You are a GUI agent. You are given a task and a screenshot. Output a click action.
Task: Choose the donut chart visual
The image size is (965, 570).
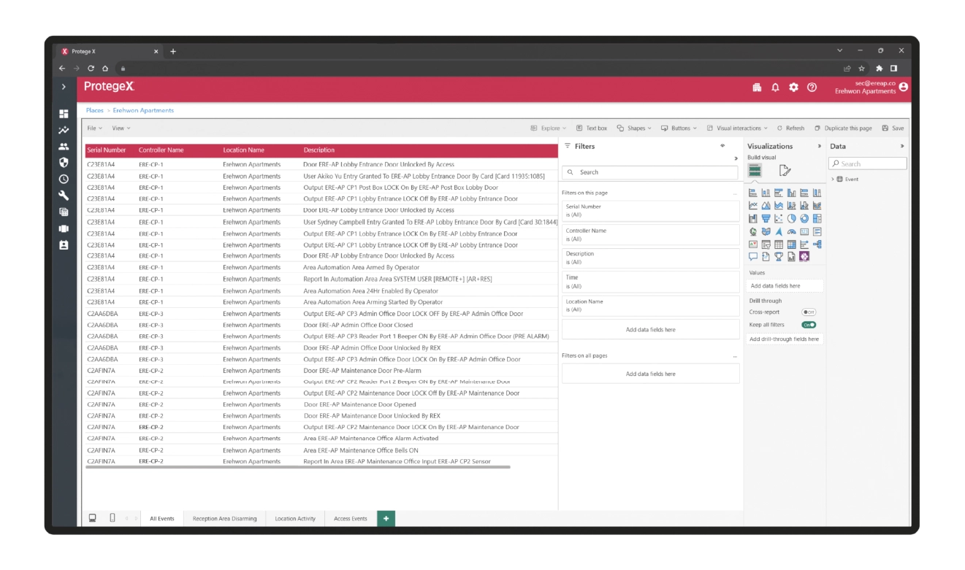(804, 218)
